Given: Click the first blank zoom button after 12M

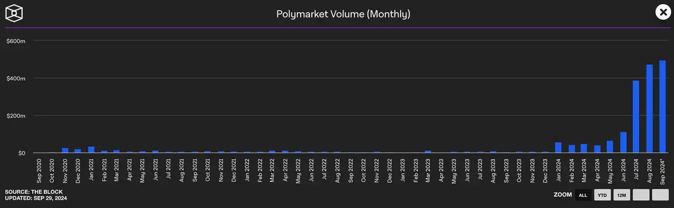Looking at the screenshot, I should click(641, 195).
